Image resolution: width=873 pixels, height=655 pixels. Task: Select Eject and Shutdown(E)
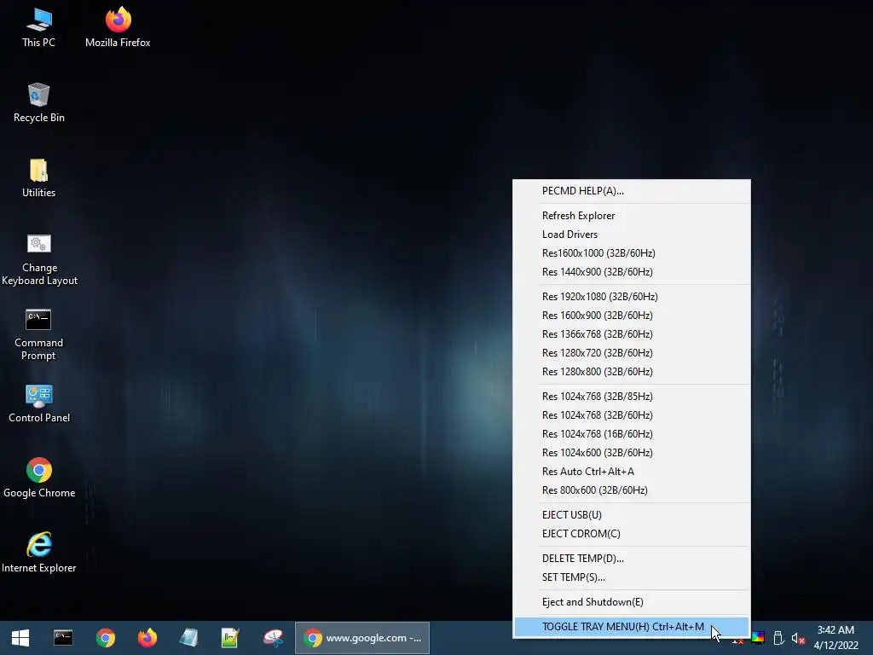pos(632,601)
